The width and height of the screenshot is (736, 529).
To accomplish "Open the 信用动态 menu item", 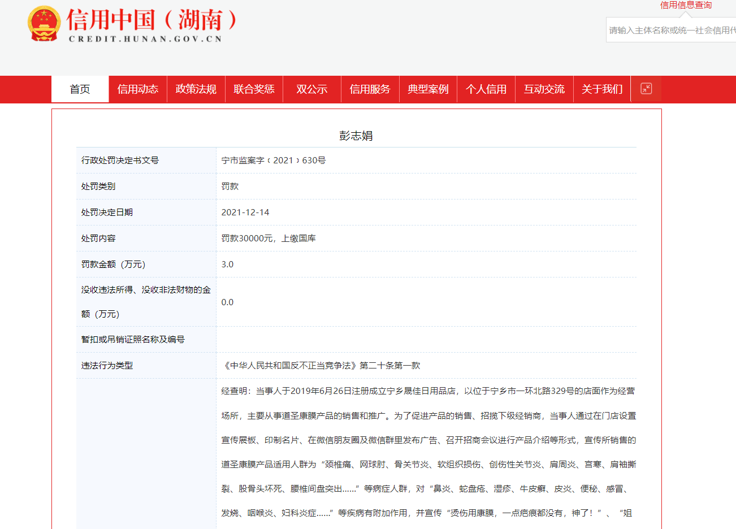I will [x=138, y=89].
